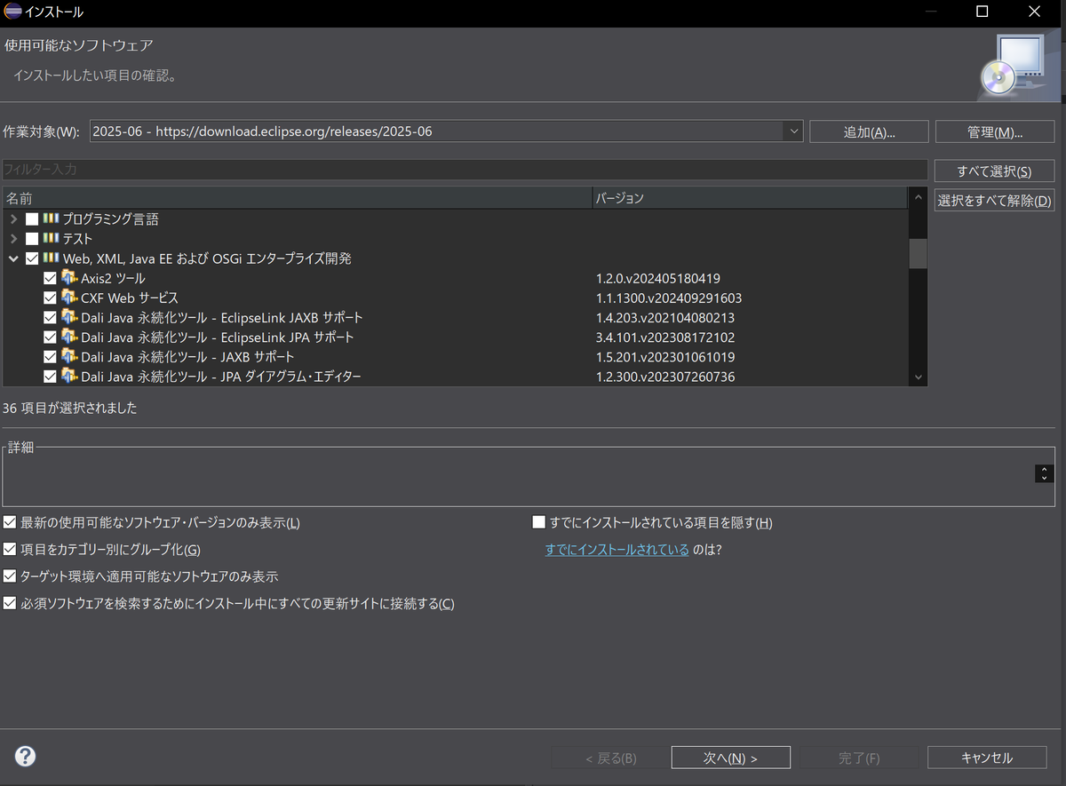Toggle 項目をカテゴリー別にグループ化 checkbox

(x=10, y=550)
